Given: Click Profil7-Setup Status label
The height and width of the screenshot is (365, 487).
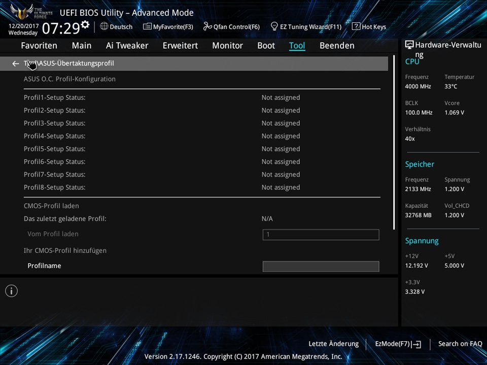Looking at the screenshot, I should coord(55,175).
